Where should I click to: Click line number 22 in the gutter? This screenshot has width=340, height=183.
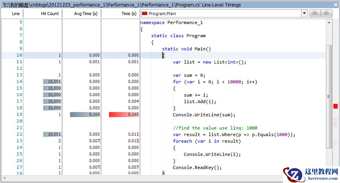[19, 135]
